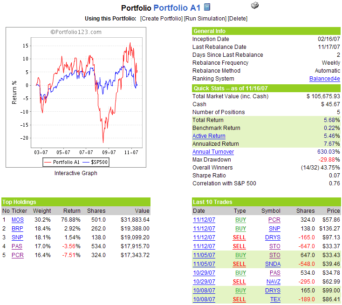This screenshot has height=305, width=342.
Task: Click the calculator icon beside Portfolio A1
Action: 207,7
